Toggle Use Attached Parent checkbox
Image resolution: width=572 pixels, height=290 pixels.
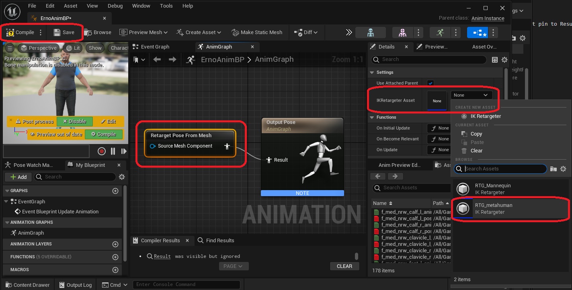(431, 83)
